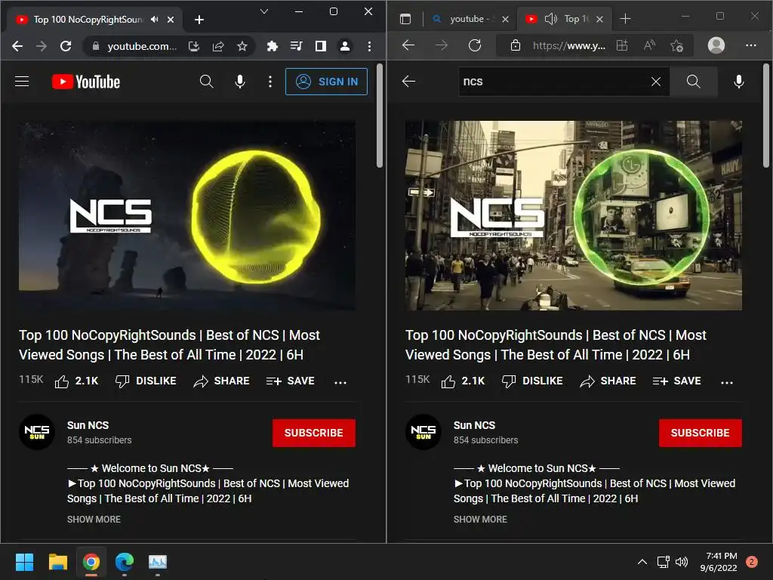Click Edge Read Aloud icon

tap(649, 45)
